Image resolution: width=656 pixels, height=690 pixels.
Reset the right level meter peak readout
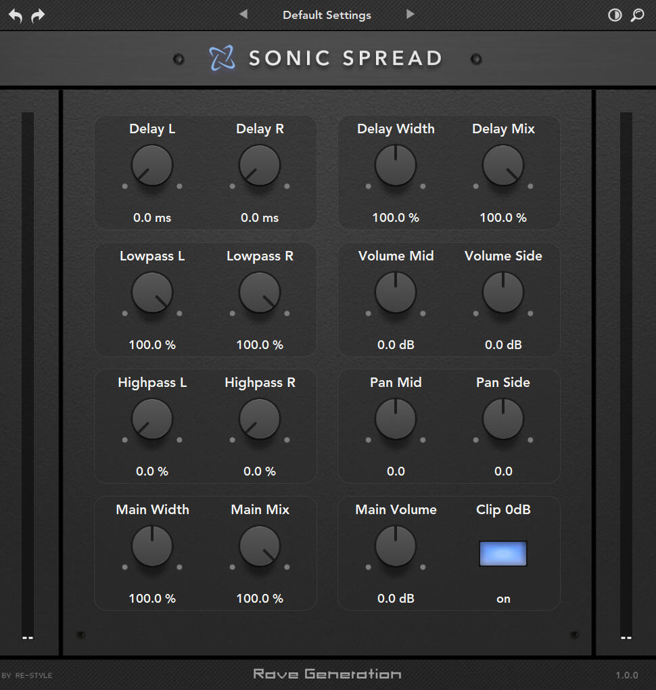click(x=626, y=637)
